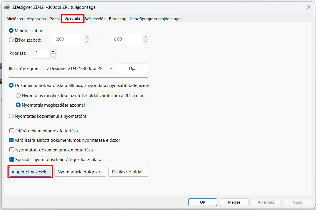Open the Portok tab

[x=55, y=19]
